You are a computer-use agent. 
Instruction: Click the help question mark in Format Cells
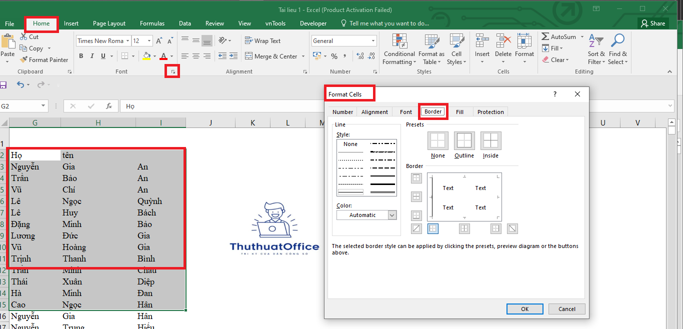554,94
